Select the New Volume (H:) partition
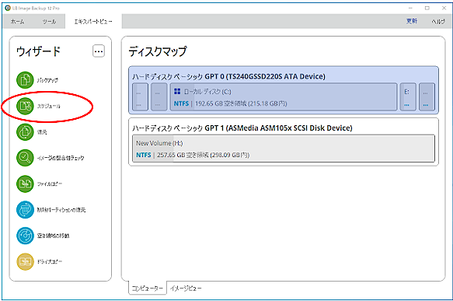 pos(284,149)
